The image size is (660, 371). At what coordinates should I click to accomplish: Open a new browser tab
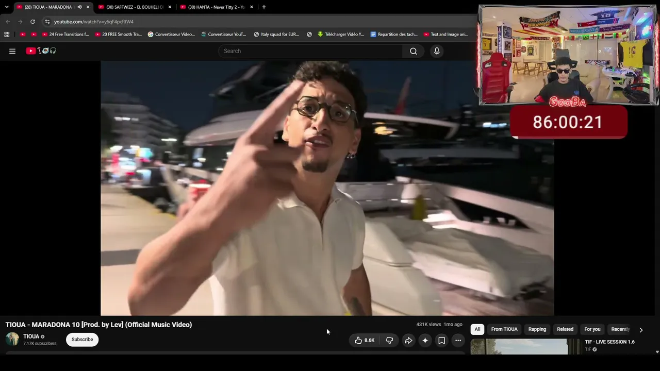(263, 7)
